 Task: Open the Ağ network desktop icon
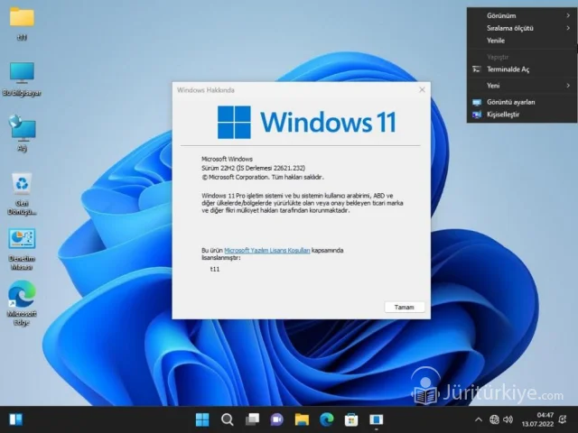point(22,133)
